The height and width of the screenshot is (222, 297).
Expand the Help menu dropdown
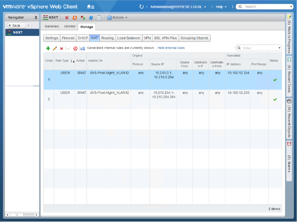click(221, 6)
